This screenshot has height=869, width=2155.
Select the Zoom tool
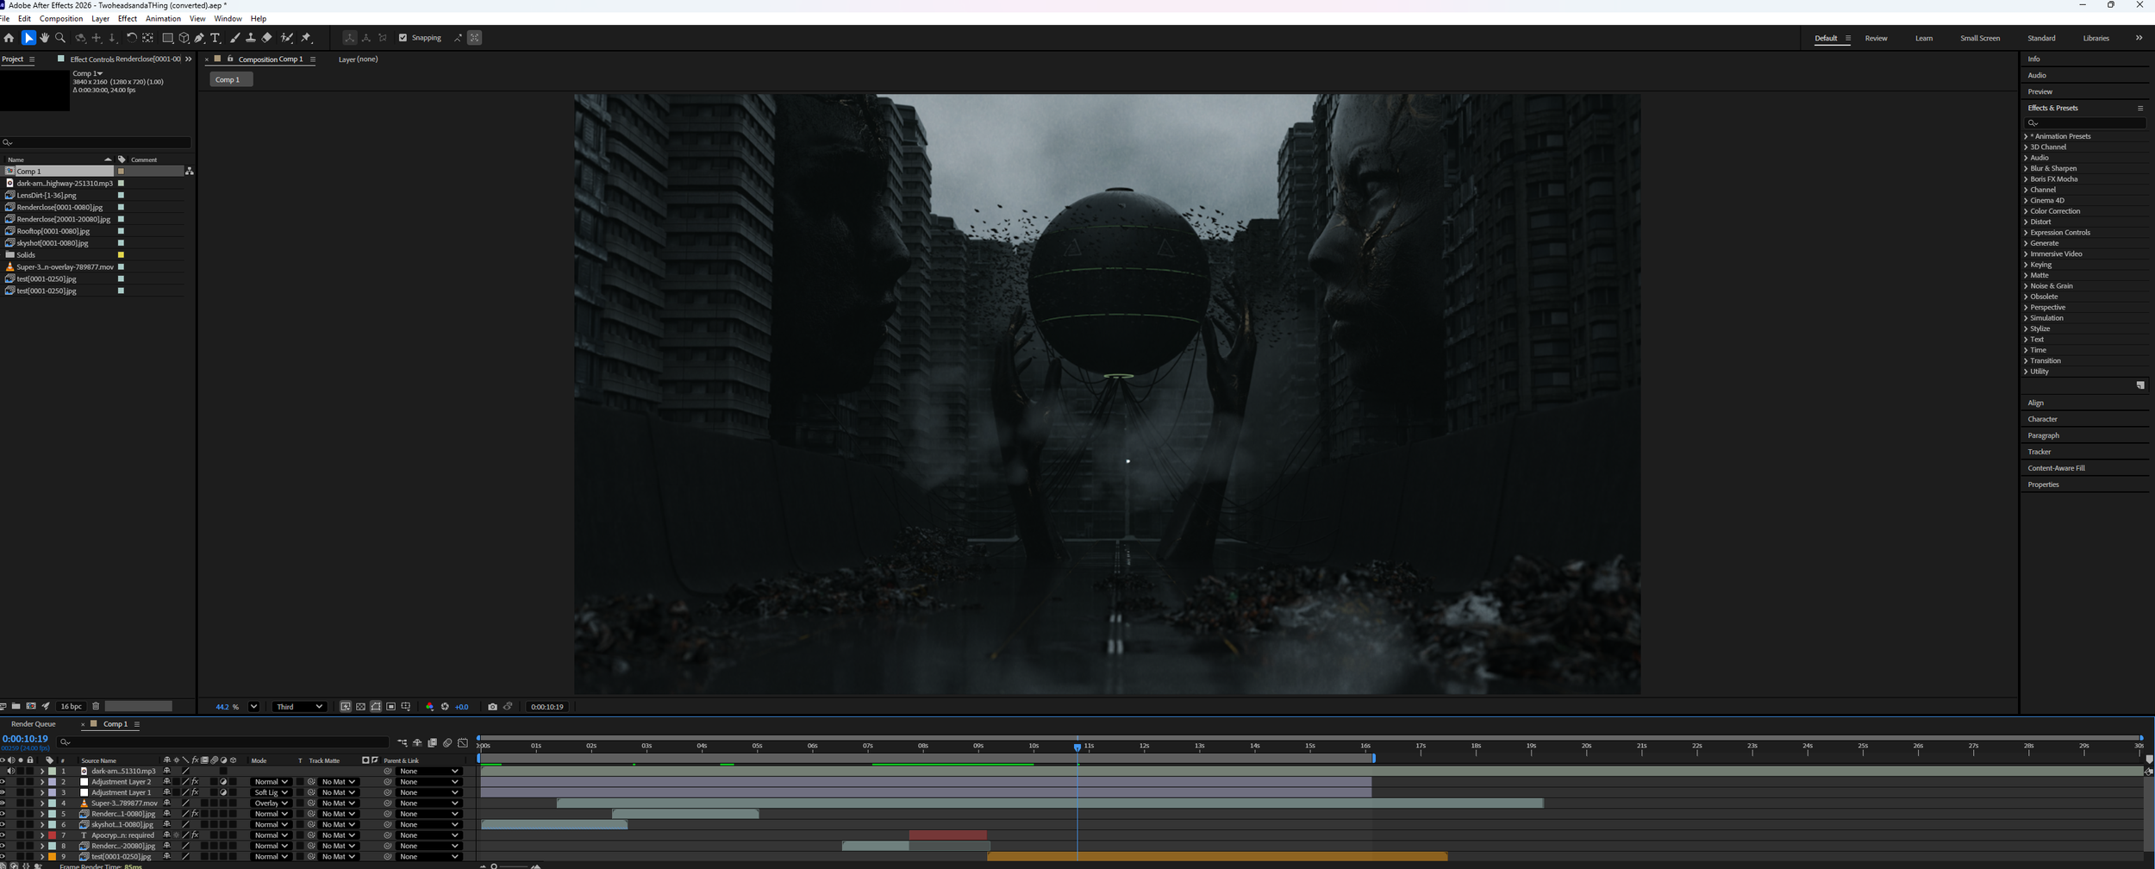click(60, 38)
